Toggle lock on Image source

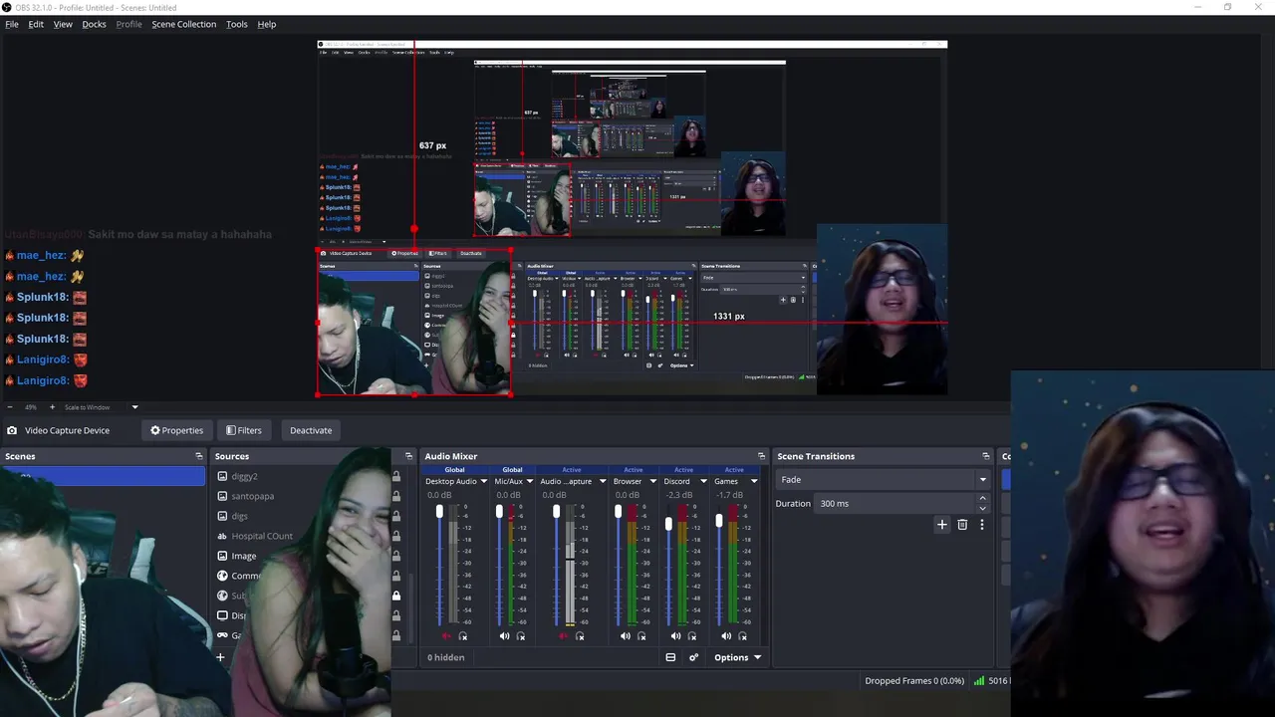(396, 556)
